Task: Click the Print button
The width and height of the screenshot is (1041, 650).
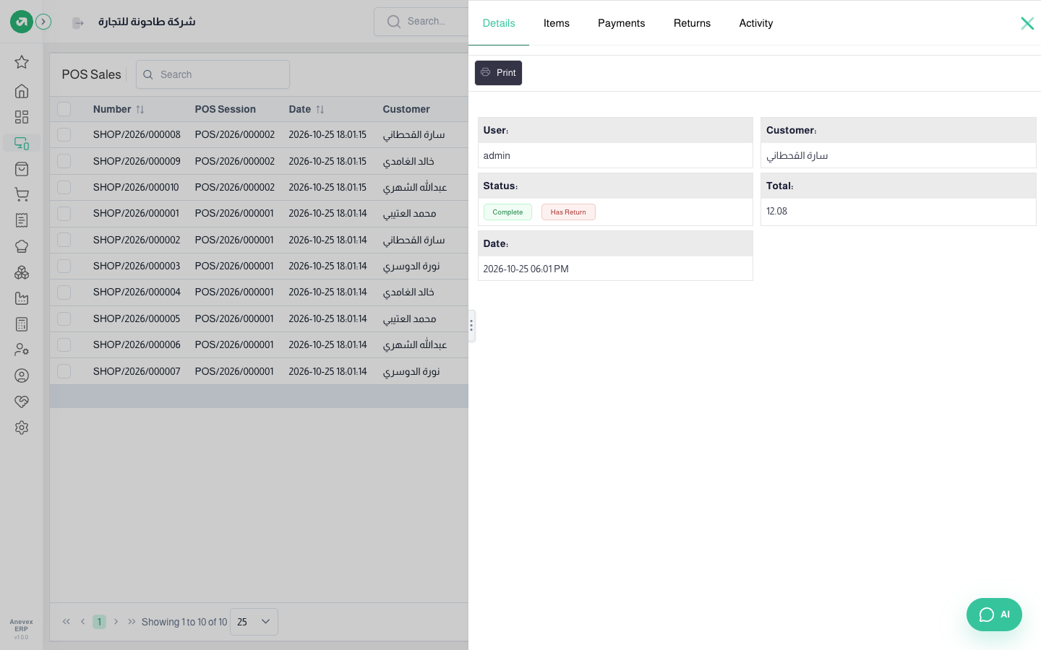Action: (498, 73)
